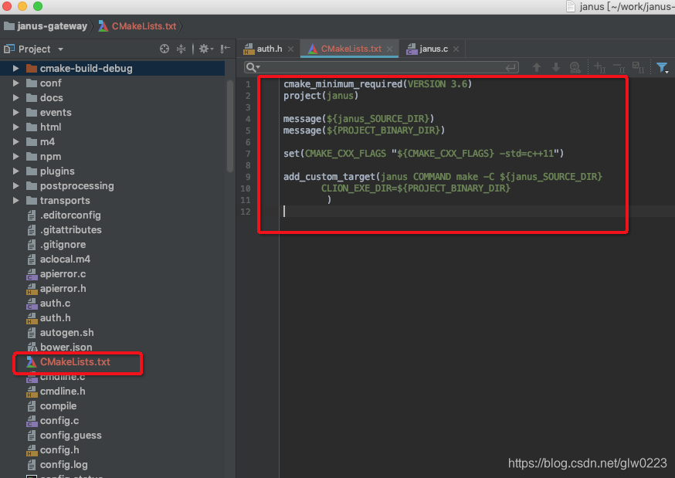Select all occurrences icon

(638, 67)
